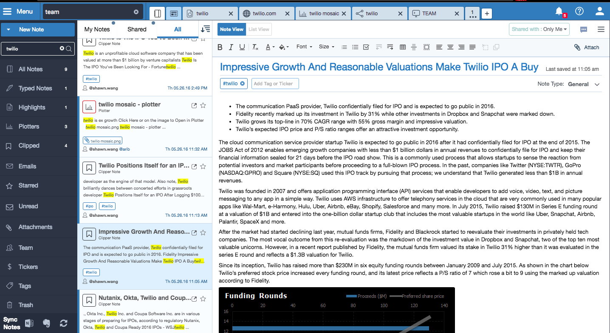This screenshot has height=333, width=610.
Task: Clear the twilio notes search
Action: click(x=62, y=49)
